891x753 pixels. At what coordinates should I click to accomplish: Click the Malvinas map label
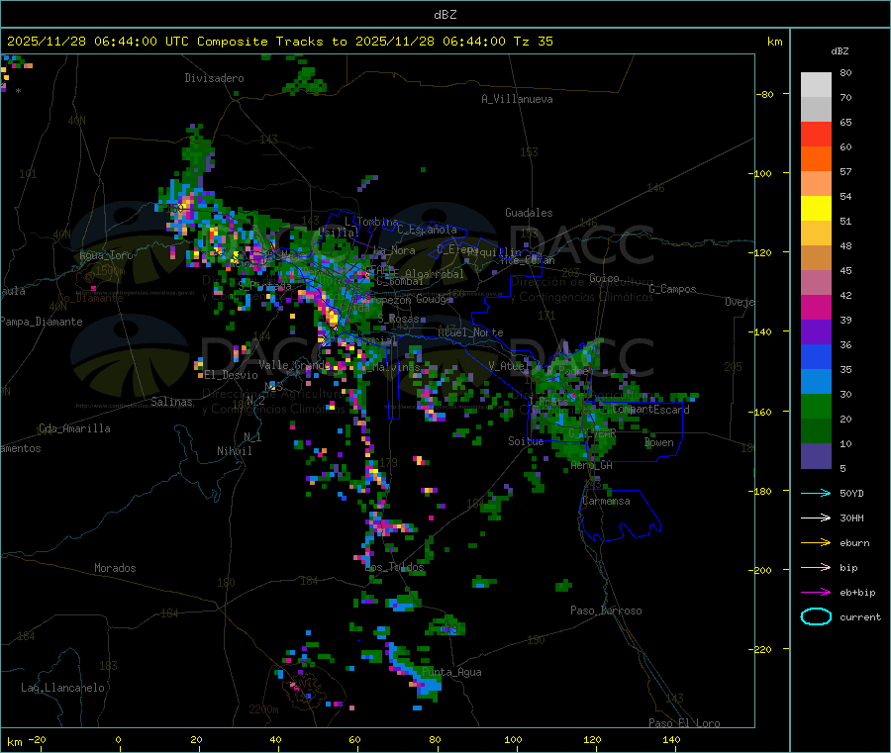click(x=396, y=367)
